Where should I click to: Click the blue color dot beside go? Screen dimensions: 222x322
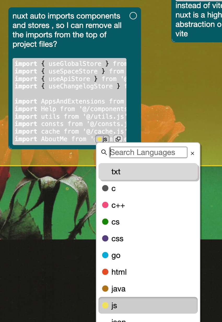coord(105,255)
